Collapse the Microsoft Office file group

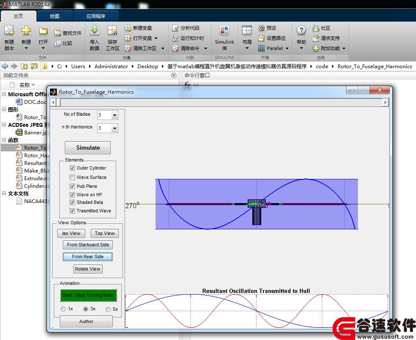pos(4,94)
